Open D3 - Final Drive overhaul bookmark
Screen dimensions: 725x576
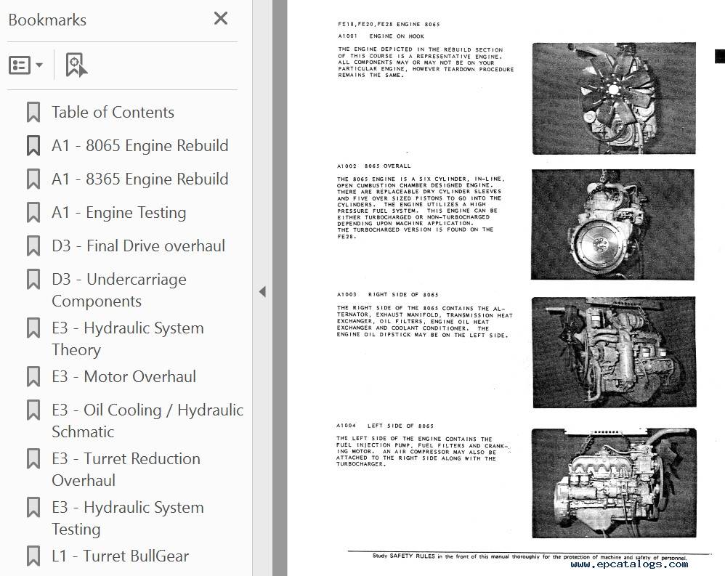pos(138,246)
